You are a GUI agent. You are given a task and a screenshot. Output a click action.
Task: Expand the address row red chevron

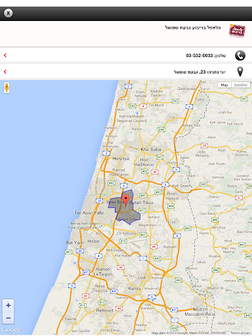click(x=5, y=72)
